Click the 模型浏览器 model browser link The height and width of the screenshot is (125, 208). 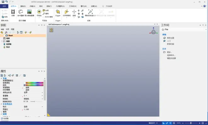[x=171, y=58]
